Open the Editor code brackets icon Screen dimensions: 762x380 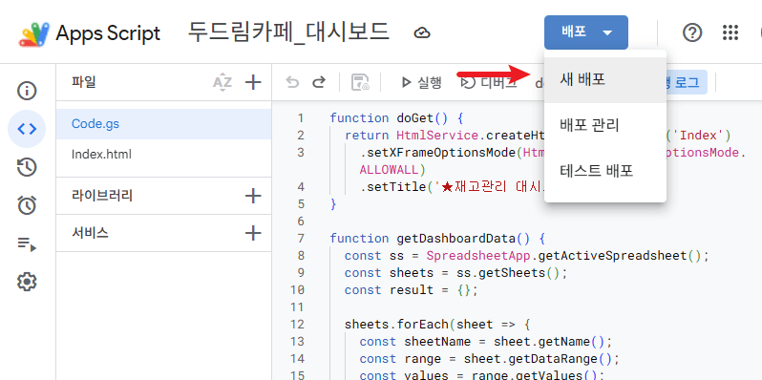coord(27,129)
